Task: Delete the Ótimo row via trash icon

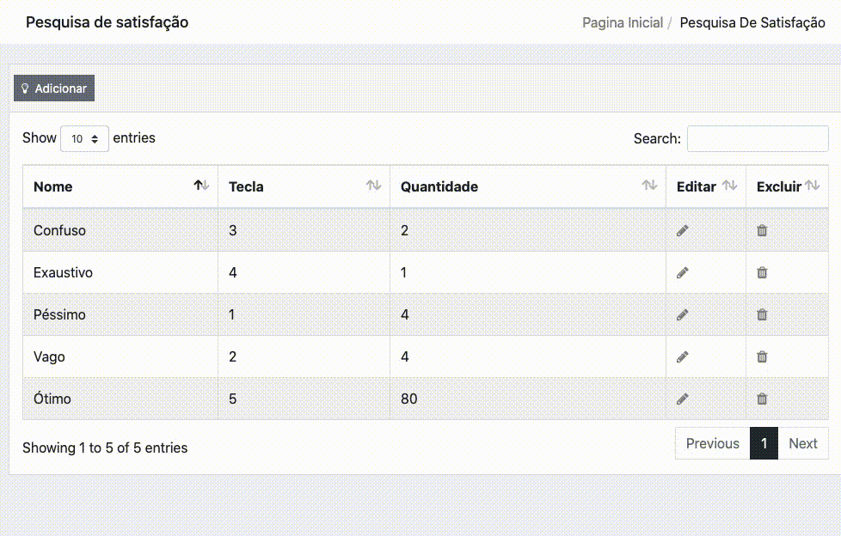Action: [761, 399]
